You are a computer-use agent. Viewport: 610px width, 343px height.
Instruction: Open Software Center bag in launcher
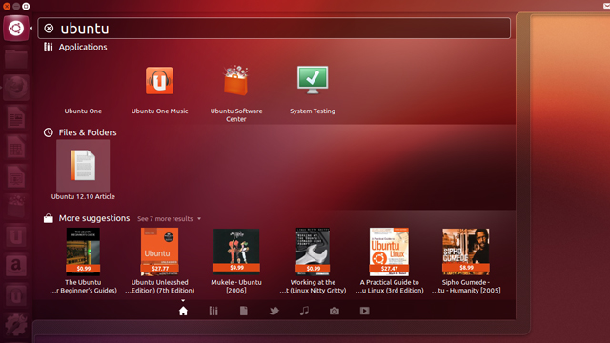tap(16, 206)
